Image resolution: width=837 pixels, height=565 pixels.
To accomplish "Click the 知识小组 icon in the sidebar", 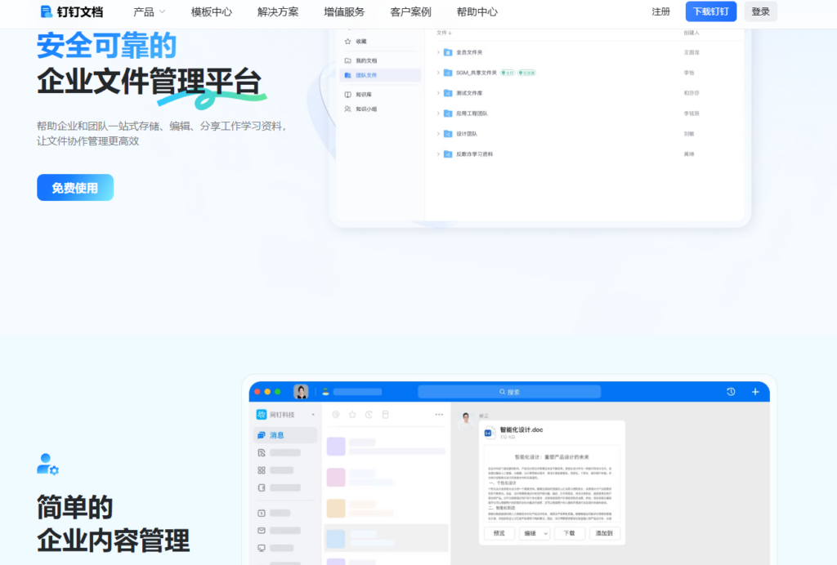I will click(x=348, y=109).
